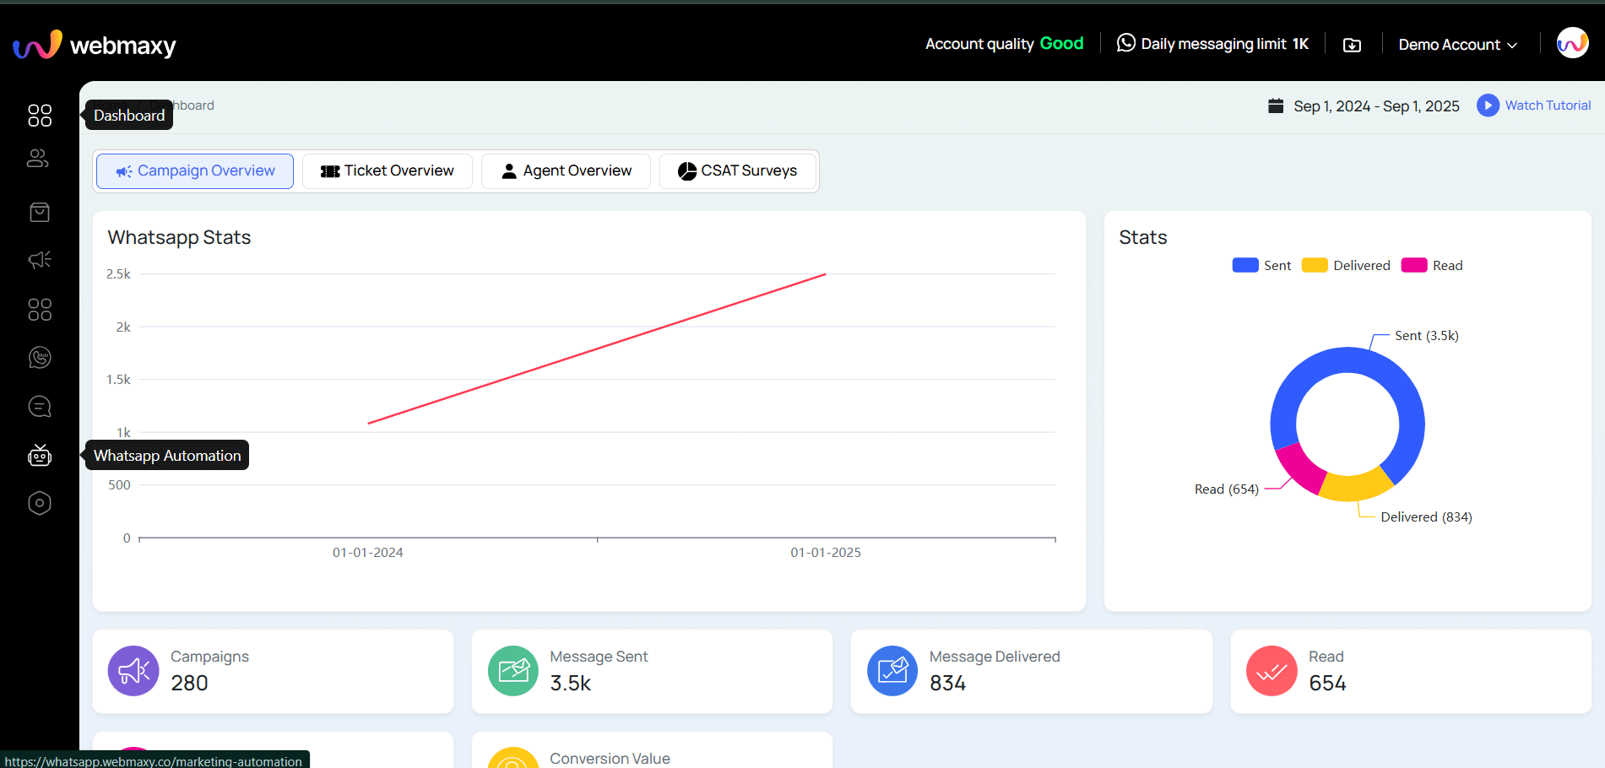Open the contacts people icon in sidebar

(38, 158)
